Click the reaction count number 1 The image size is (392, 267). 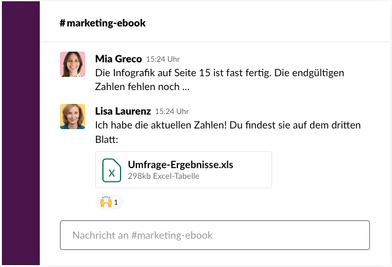(116, 203)
